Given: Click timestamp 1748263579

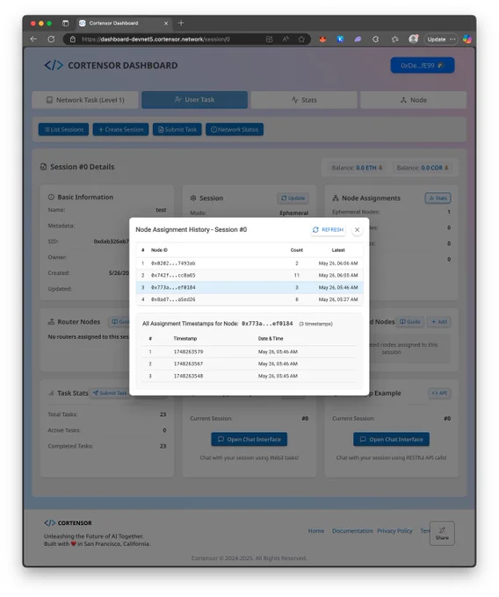Looking at the screenshot, I should [188, 352].
